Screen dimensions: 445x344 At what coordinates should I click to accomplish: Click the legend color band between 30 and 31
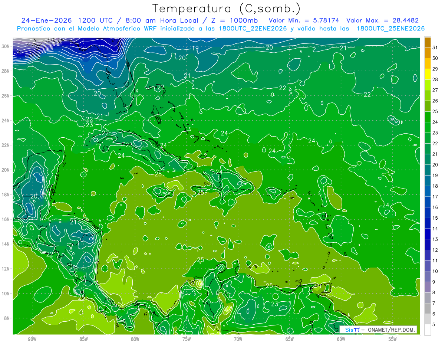click(x=428, y=53)
